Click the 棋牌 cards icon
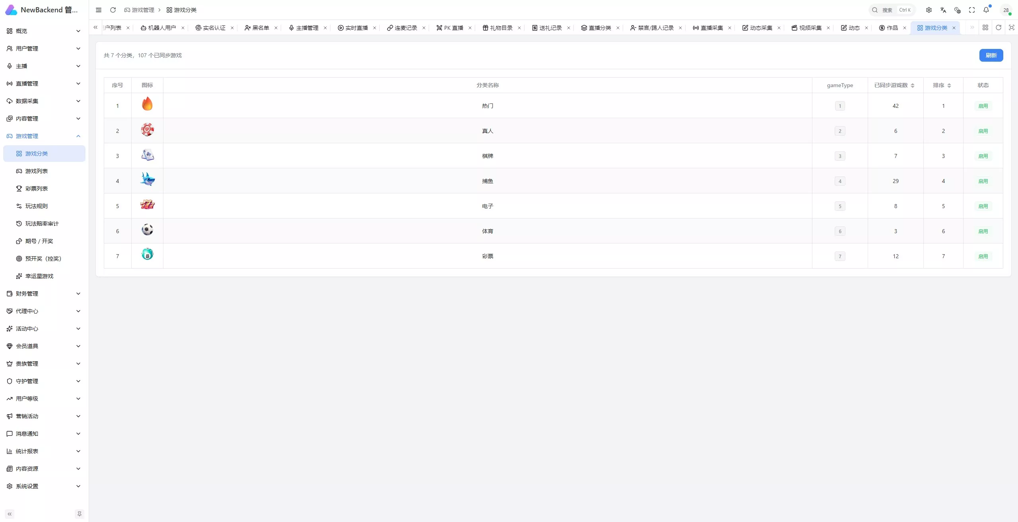This screenshot has width=1018, height=522. [147, 155]
